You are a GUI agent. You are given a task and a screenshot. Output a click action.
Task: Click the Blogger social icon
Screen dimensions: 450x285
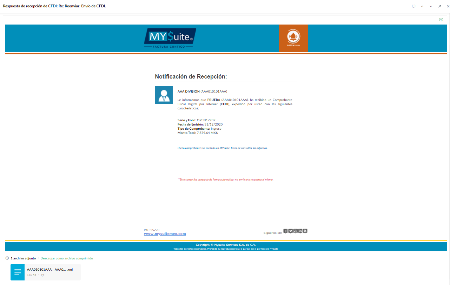305,231
